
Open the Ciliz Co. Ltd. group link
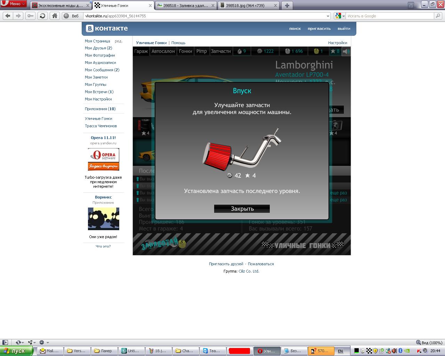tap(249, 271)
